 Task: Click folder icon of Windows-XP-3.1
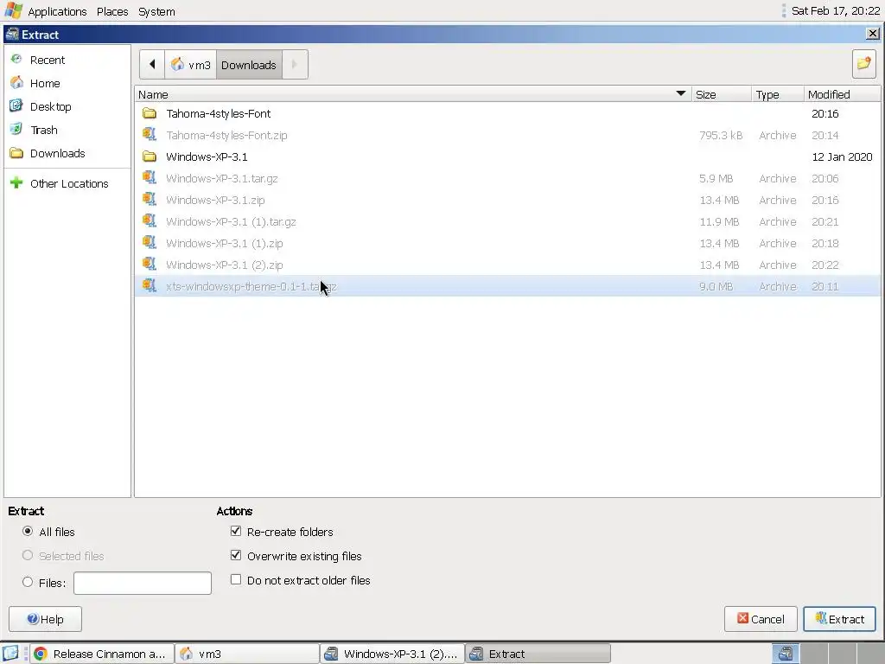click(x=150, y=156)
